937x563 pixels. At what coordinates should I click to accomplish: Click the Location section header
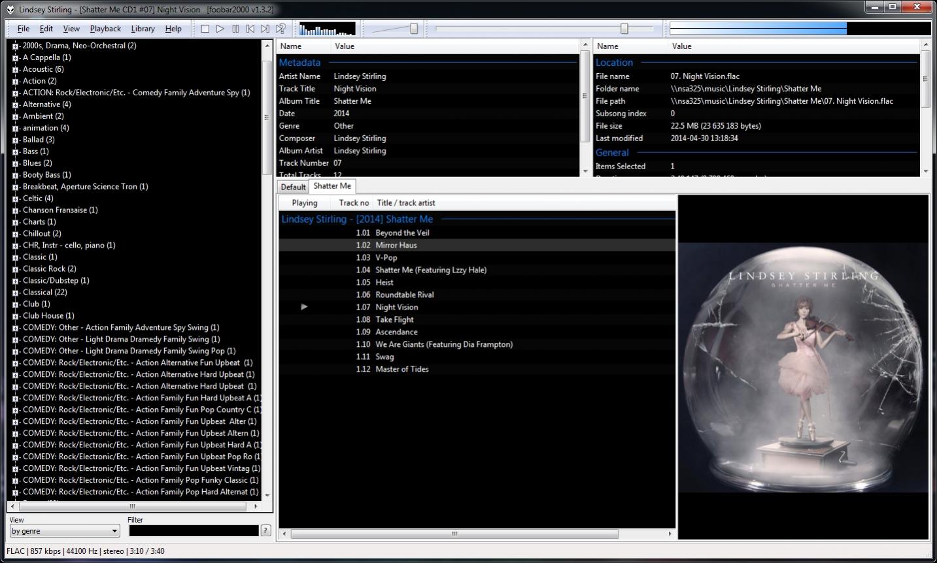pyautogui.click(x=614, y=63)
